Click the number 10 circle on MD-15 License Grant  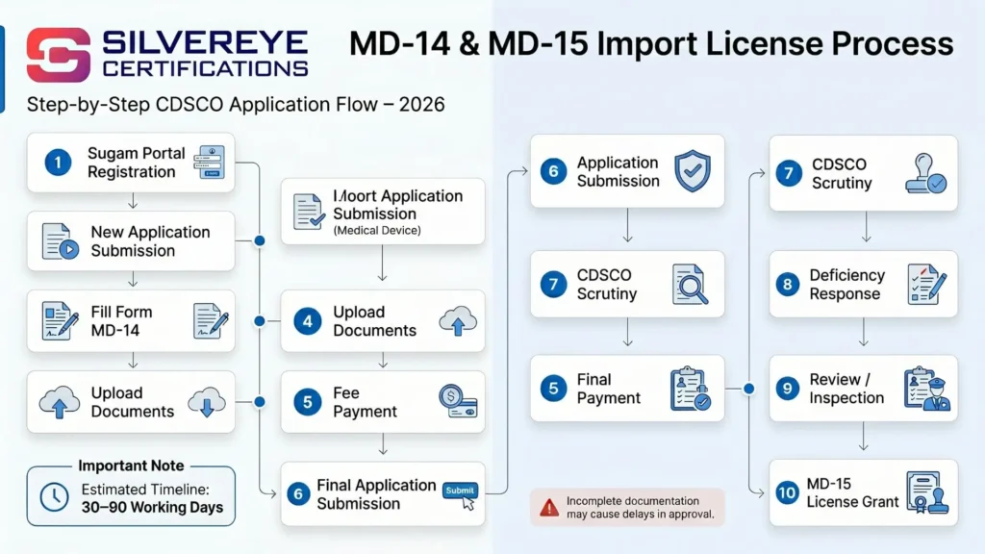[x=787, y=493]
